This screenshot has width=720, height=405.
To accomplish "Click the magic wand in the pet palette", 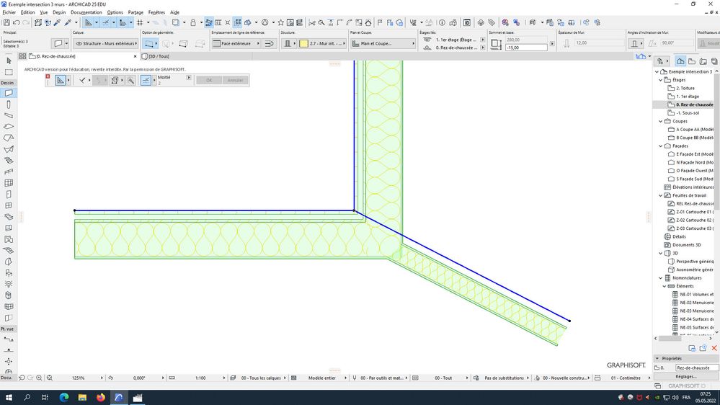I will (131, 80).
